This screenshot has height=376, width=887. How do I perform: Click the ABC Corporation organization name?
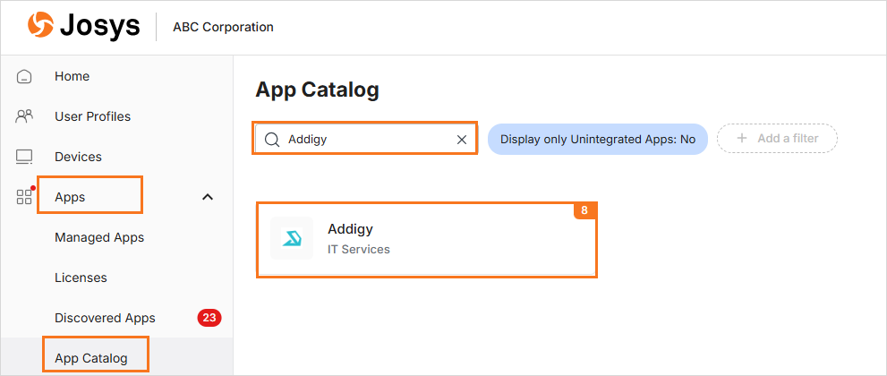[223, 27]
